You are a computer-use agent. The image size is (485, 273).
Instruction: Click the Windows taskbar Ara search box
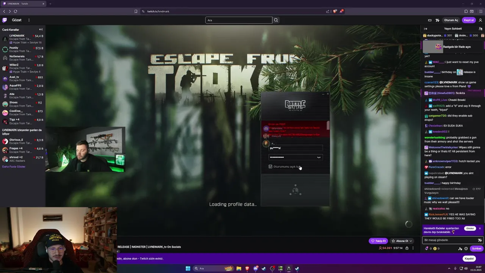click(x=214, y=268)
